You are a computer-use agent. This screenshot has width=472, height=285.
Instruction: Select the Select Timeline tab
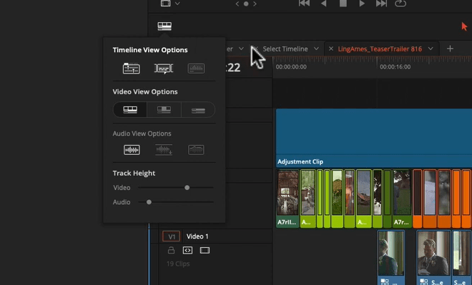pyautogui.click(x=285, y=49)
